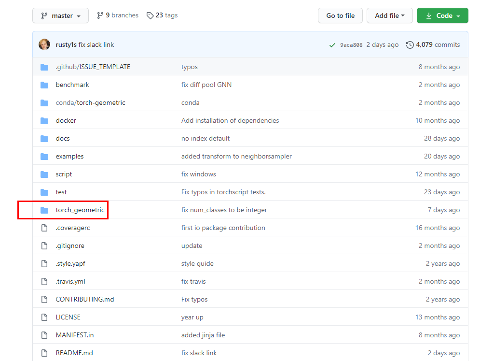Viewport: 480px width, 361px height.
Task: Open 'no index default' commit message
Action: (206, 138)
